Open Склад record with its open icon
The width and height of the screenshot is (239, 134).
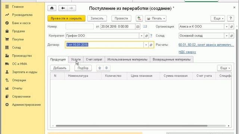[x=232, y=36]
